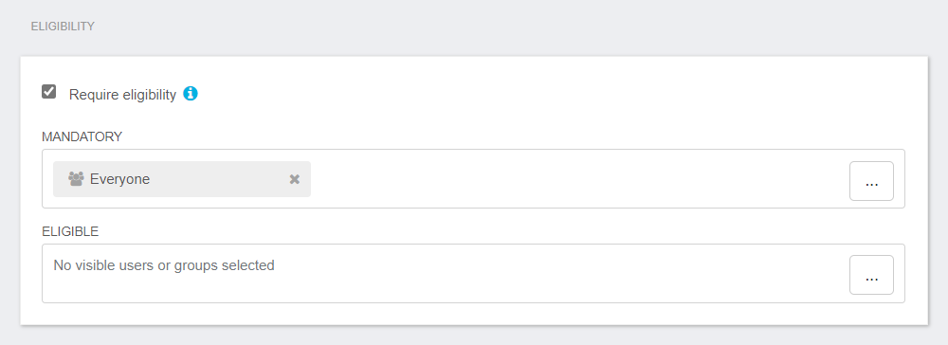
Task: Click inside the Mandatory selection field's empty area
Action: click(574, 179)
